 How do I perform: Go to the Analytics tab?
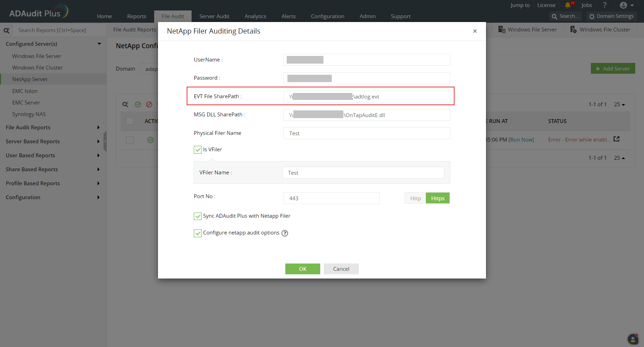tap(255, 16)
